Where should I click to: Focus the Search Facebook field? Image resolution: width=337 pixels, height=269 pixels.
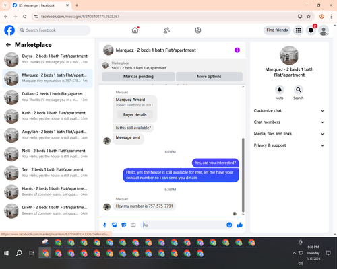coord(54,30)
